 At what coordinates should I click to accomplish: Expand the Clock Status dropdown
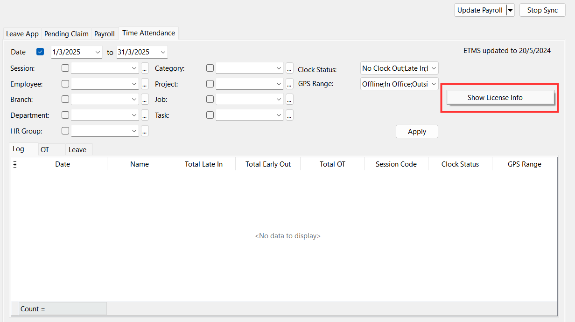[433, 68]
